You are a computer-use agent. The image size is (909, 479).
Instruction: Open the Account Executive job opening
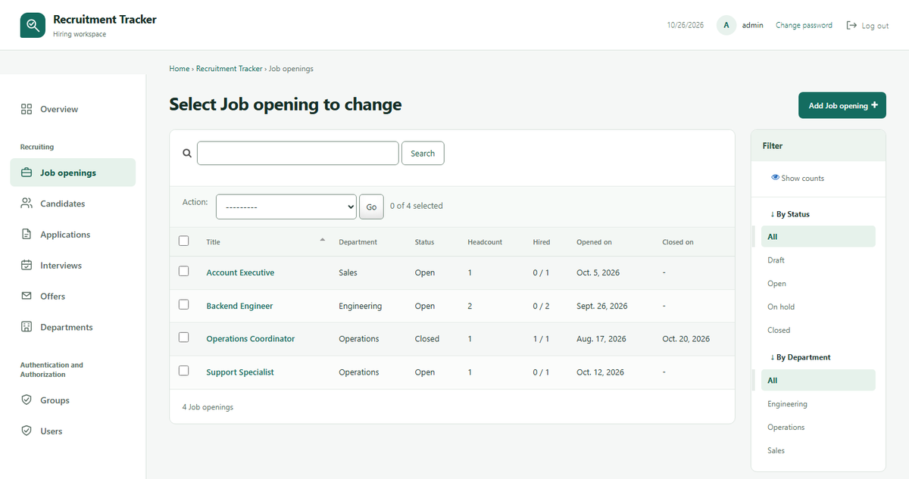pos(240,272)
